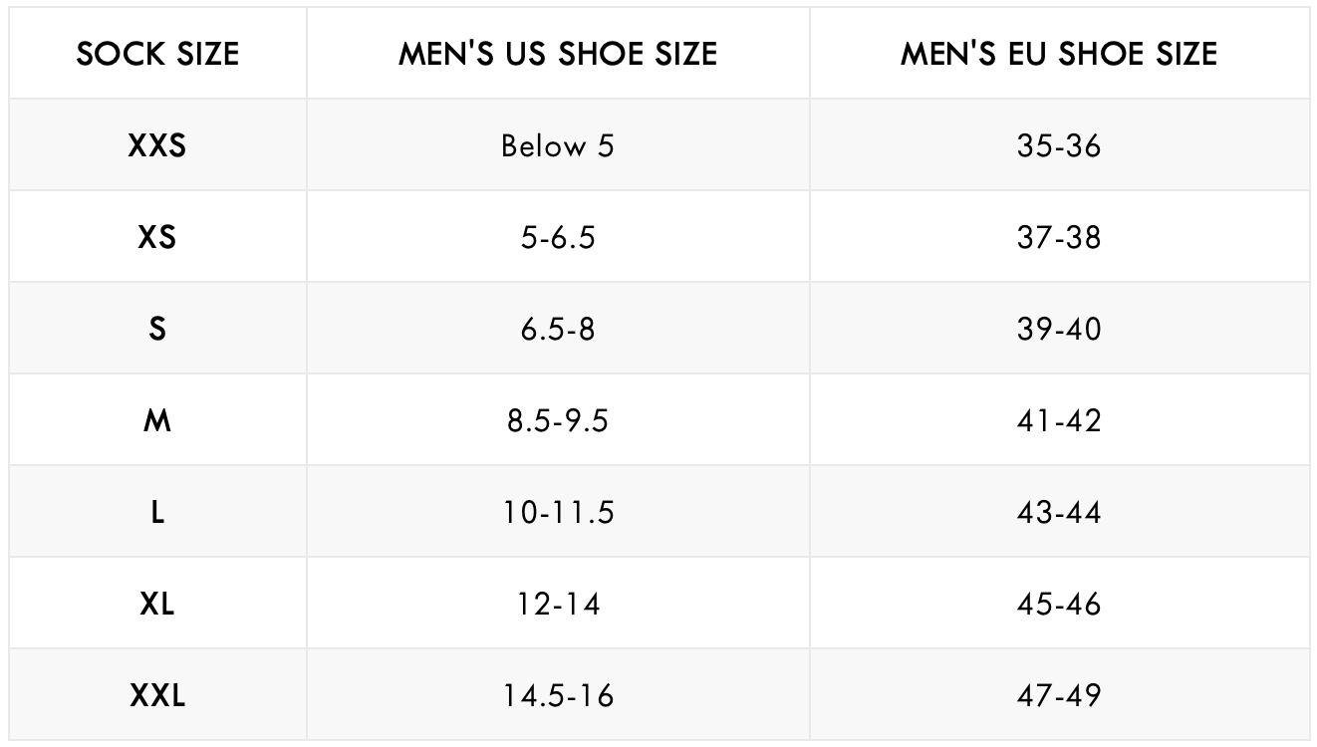This screenshot has height=747, width=1317.
Task: Select the XS sock size cell
Action: (x=157, y=238)
